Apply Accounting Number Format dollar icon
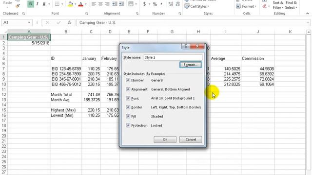 (144, 4)
